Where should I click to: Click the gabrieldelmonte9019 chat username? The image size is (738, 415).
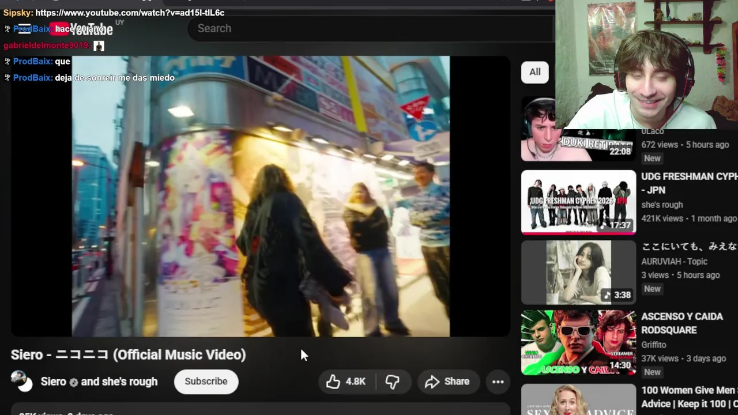[46, 45]
